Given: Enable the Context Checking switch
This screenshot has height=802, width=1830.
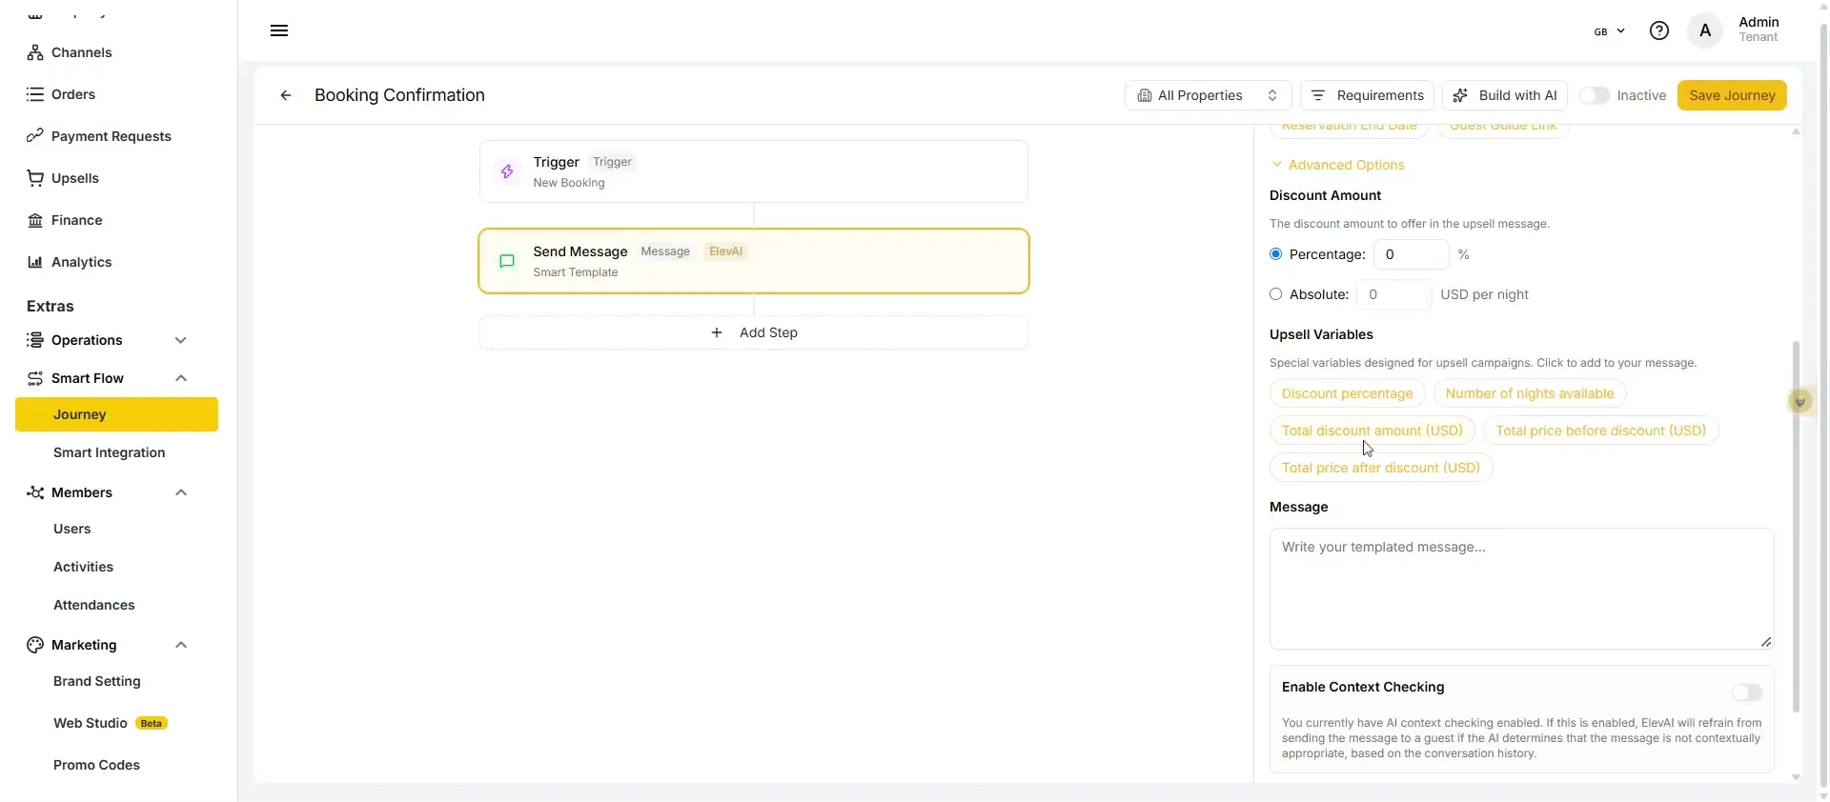Looking at the screenshot, I should (x=1747, y=692).
